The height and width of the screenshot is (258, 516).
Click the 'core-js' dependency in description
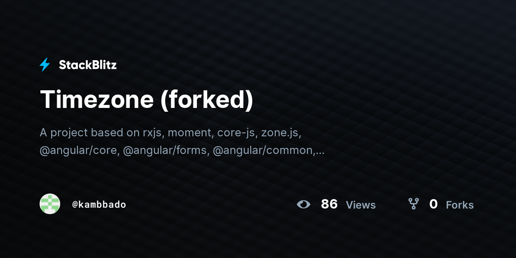point(236,132)
